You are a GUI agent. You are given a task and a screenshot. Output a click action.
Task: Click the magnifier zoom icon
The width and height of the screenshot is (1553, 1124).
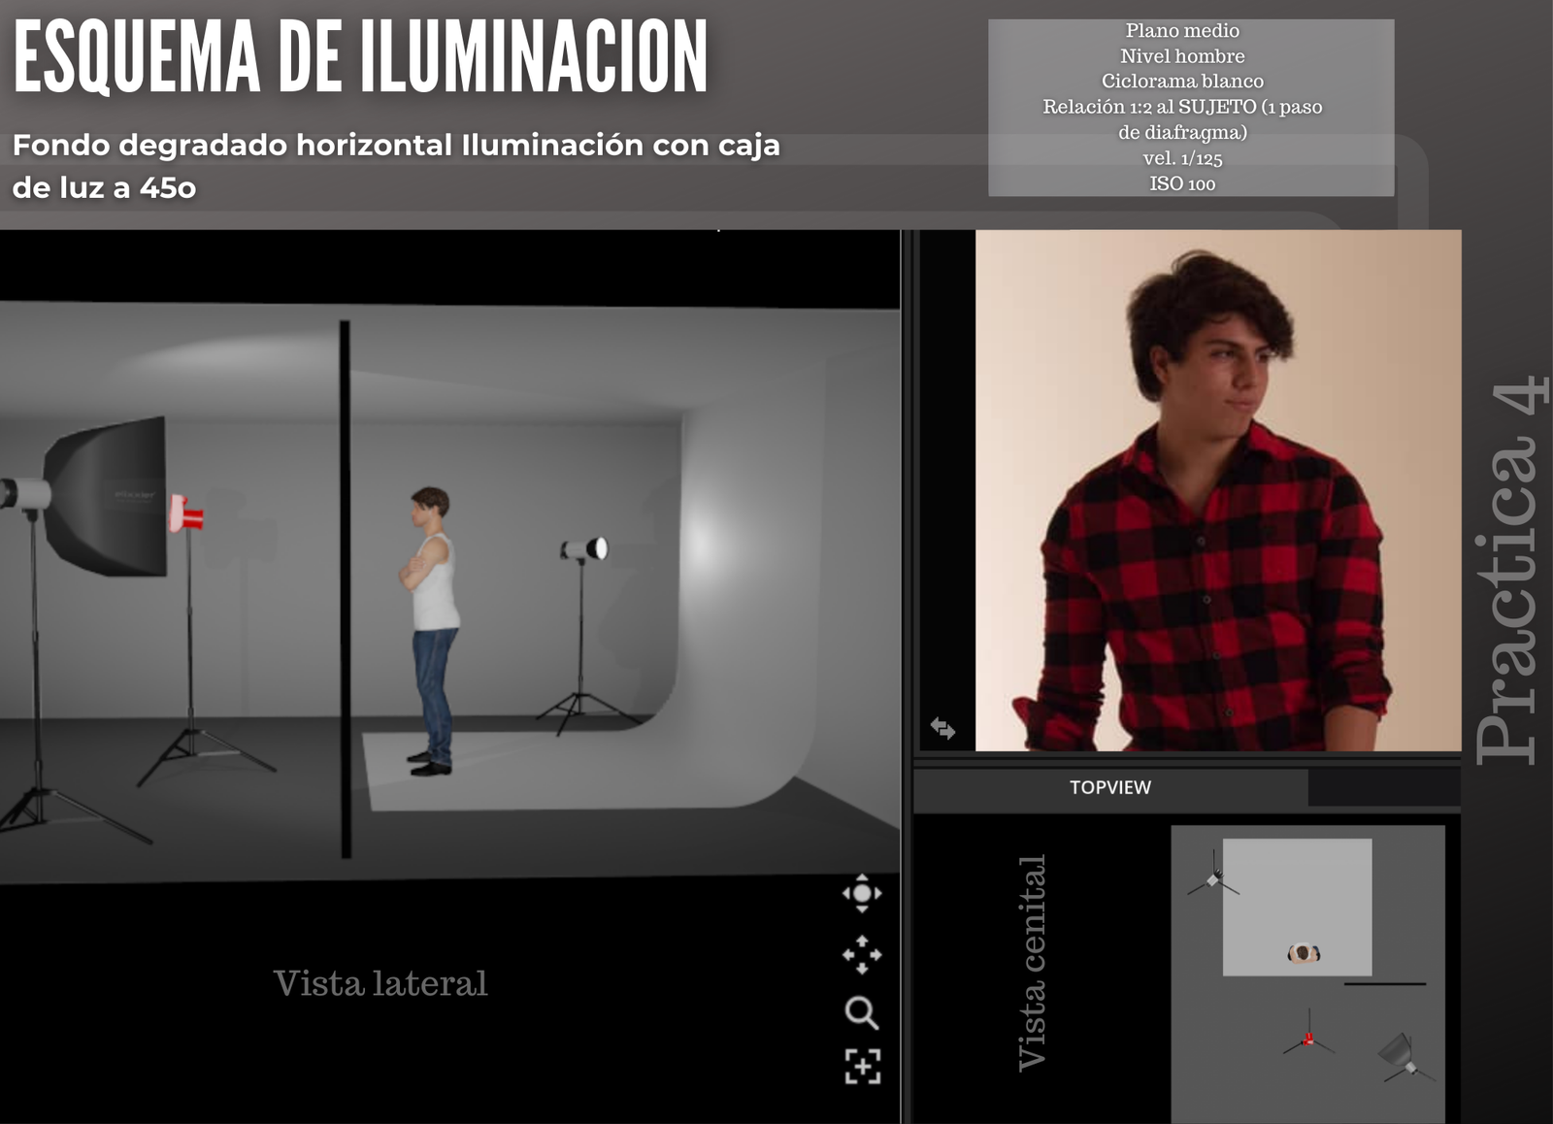862,1012
